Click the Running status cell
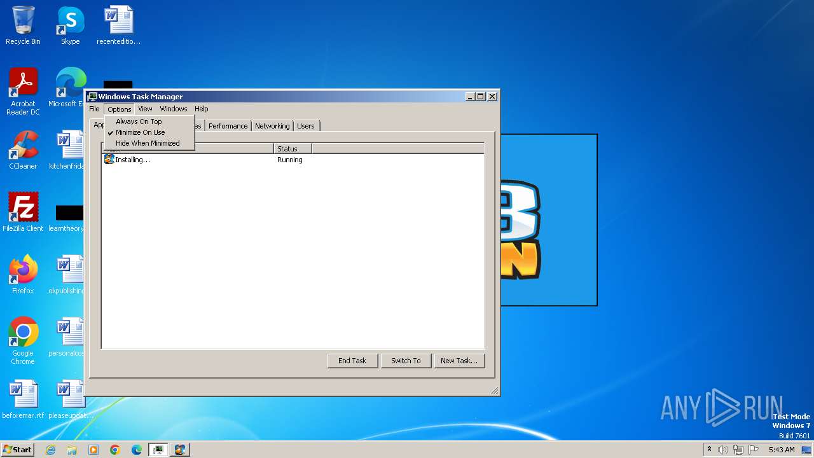Screen dimensions: 814x458 (290, 160)
